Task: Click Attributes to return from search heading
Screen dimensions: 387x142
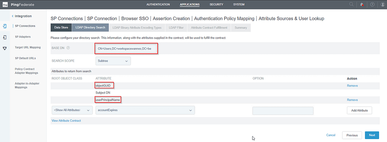Action: tap(71, 71)
